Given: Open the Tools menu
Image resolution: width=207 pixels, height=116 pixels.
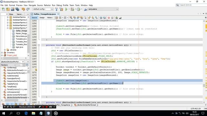Looking at the screenshot, I should pyautogui.click(x=77, y=5).
